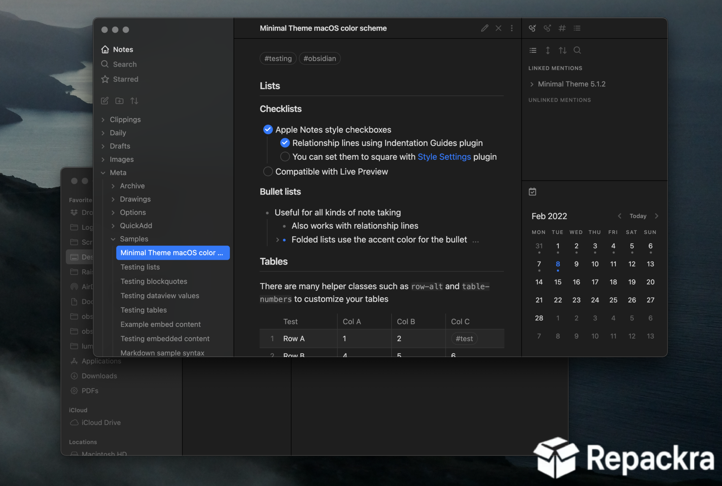Create a new folder icon
This screenshot has width=722, height=486.
pos(120,101)
